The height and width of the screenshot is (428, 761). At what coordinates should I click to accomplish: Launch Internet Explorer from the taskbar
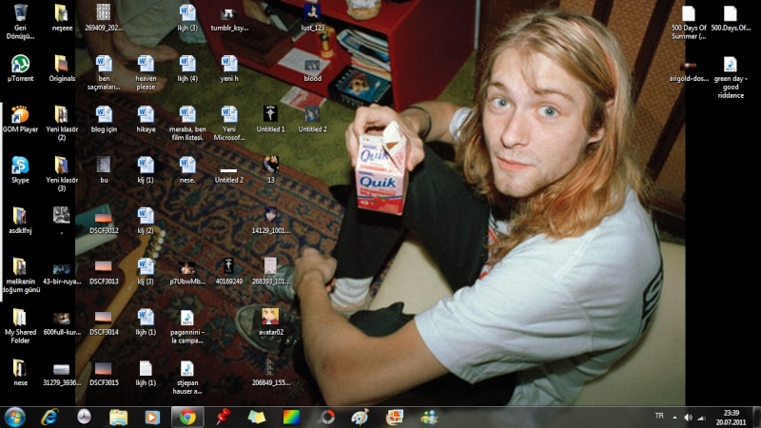pyautogui.click(x=49, y=417)
